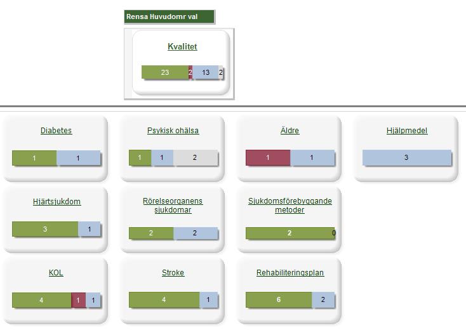Open the Rehabiliteringsplan link
The image size is (466, 335).
click(290, 273)
